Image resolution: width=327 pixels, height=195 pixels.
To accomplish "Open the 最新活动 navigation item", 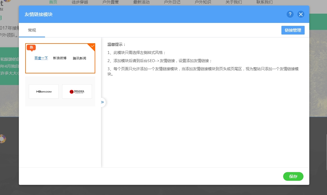I will (x=141, y=2).
